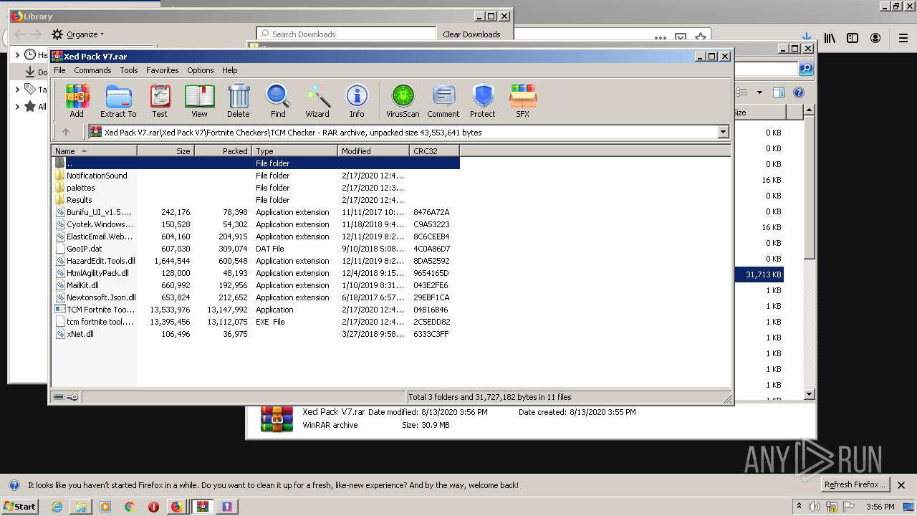Viewport: 917px width, 516px height.
Task: Expand the History tree item in Library
Action: 17,54
